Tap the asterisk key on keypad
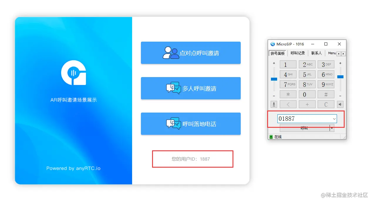This screenshot has height=204, width=374. [288, 94]
